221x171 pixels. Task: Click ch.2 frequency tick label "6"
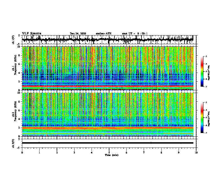click(x=20, y=110)
